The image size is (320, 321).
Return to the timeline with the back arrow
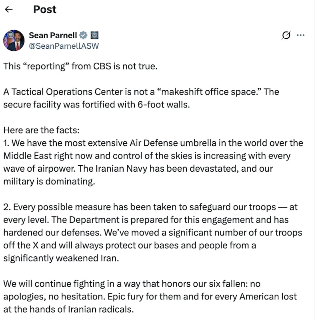(9, 9)
